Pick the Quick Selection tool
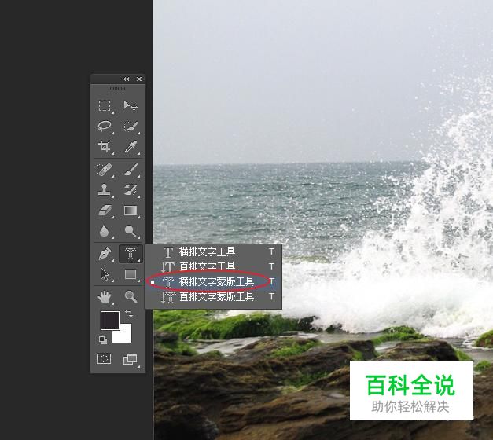This screenshot has height=440, width=493. [x=131, y=126]
